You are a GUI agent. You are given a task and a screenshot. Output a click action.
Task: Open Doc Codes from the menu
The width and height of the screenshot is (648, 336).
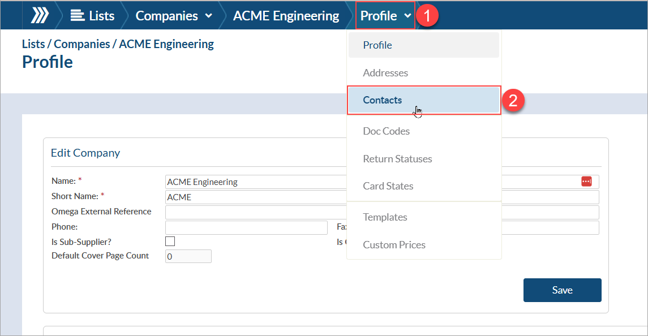pos(386,131)
